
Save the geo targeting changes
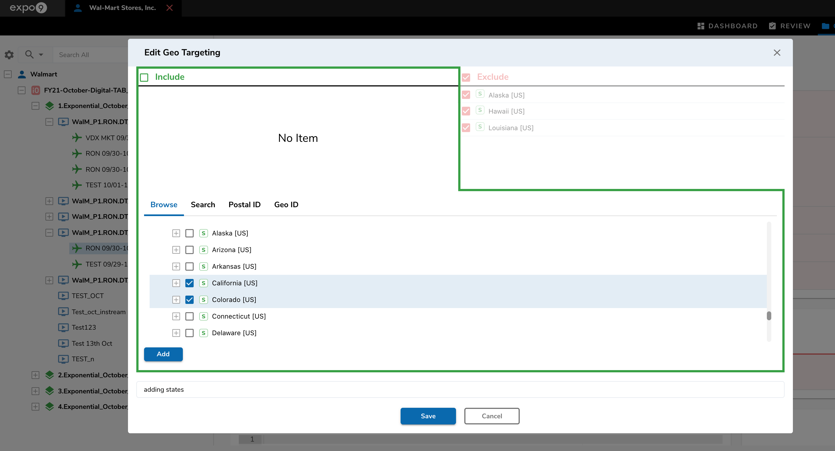(x=428, y=416)
